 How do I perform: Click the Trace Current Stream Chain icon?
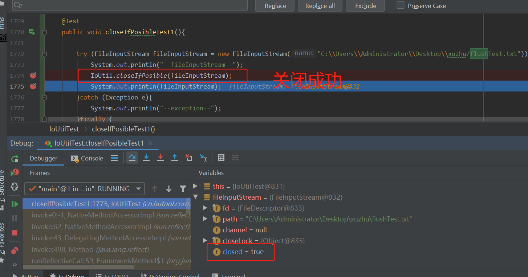click(235, 158)
